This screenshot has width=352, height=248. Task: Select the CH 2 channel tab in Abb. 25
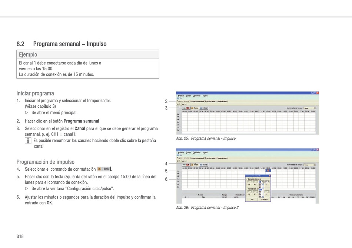pyautogui.click(x=184, y=104)
